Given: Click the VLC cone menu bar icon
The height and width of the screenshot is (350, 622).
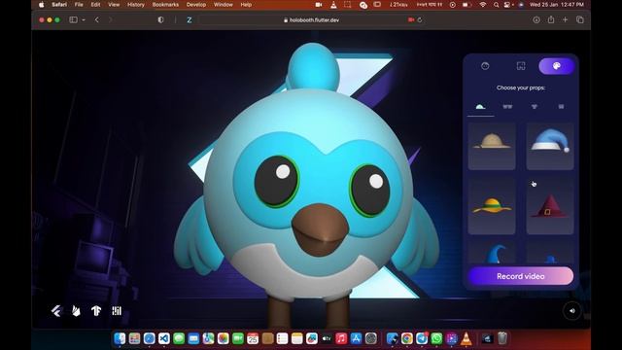Looking at the screenshot, I should [x=333, y=5].
